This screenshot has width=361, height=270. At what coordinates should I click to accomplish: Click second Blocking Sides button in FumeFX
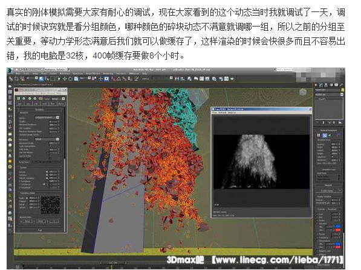(41, 221)
